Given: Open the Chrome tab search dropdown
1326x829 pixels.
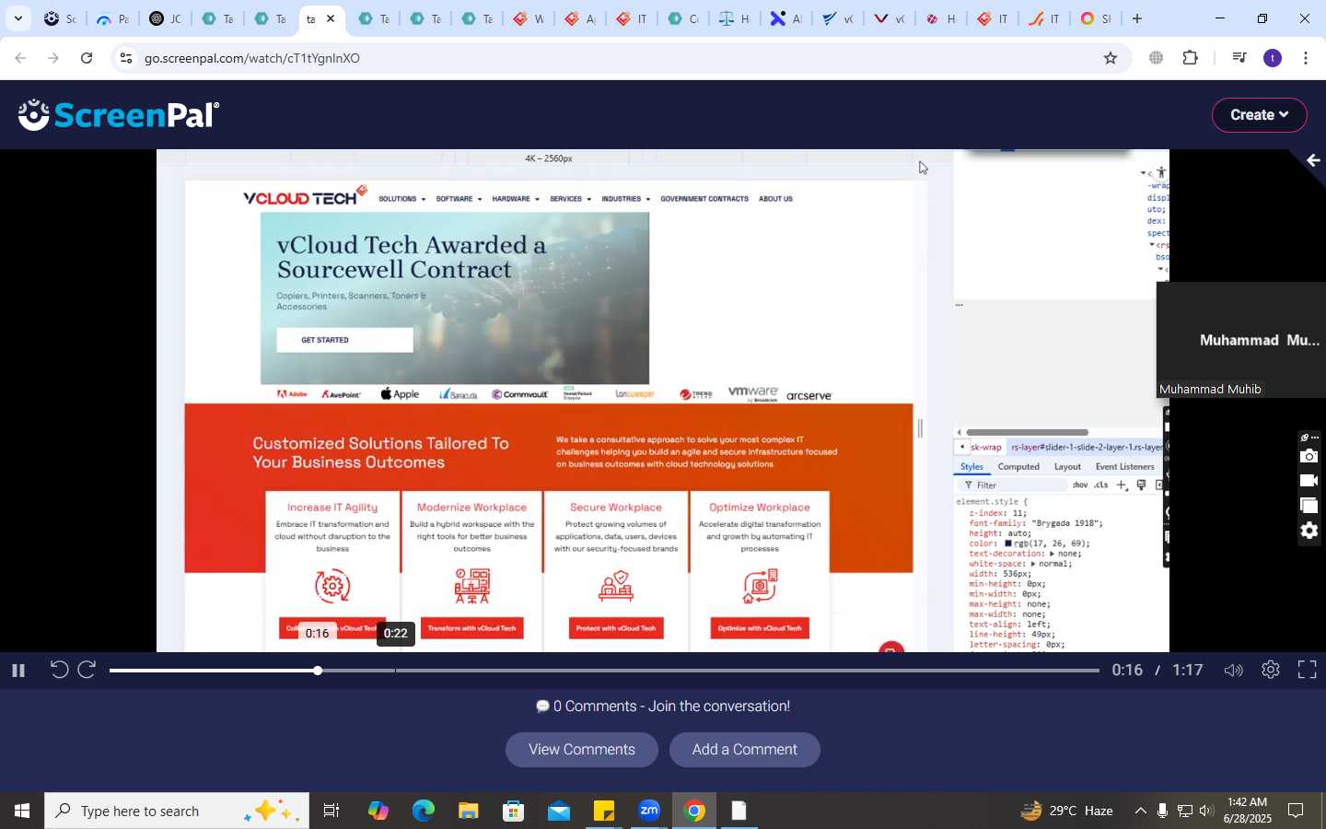Looking at the screenshot, I should click(17, 18).
